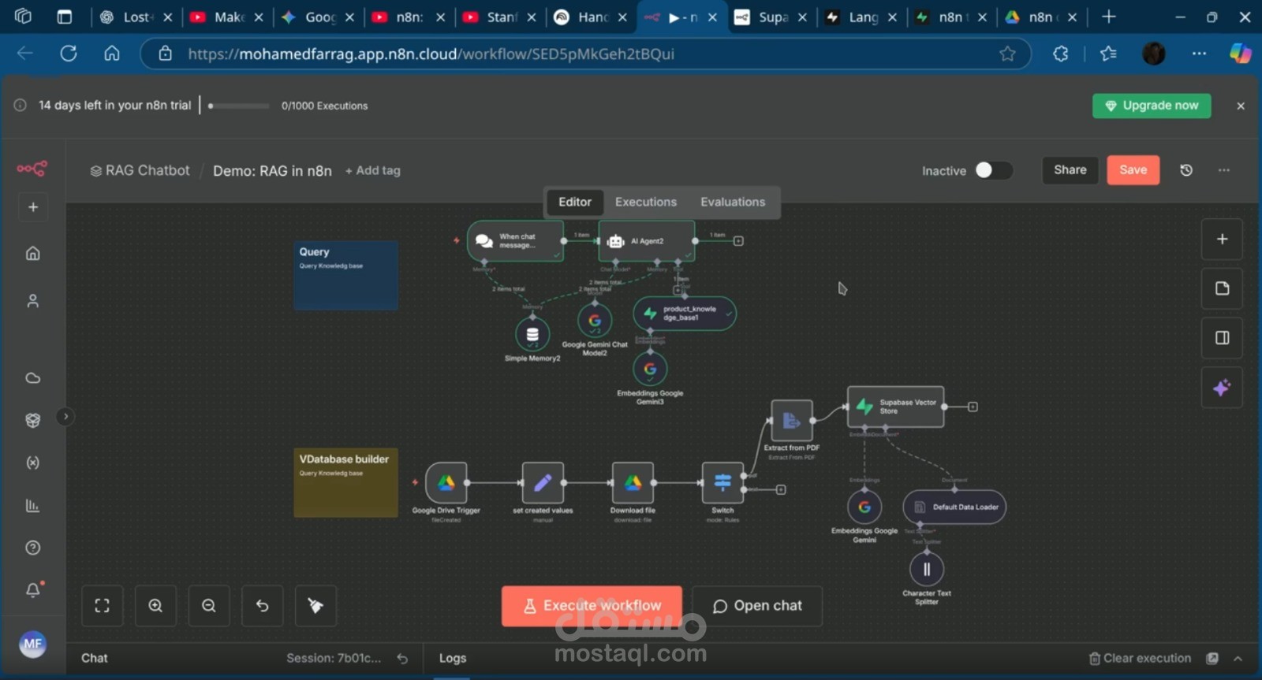
Task: Open the personal user icon in sidebar
Action: pos(33,301)
